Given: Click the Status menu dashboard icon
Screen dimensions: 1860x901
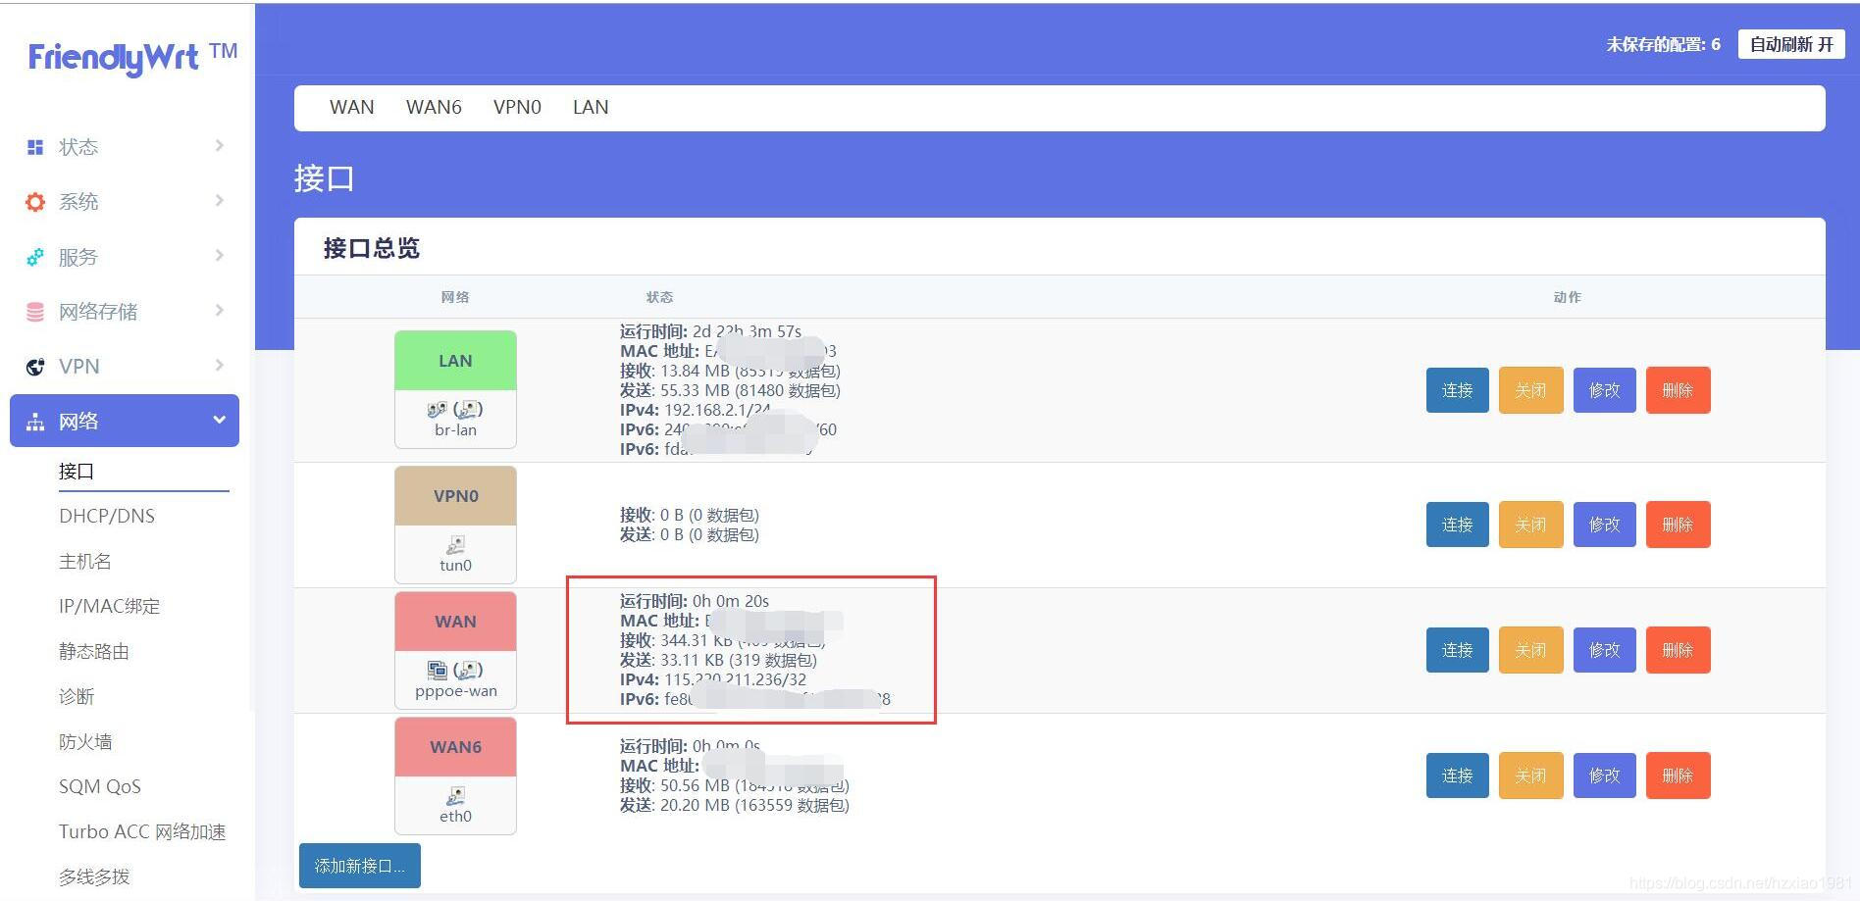Looking at the screenshot, I should 35,147.
